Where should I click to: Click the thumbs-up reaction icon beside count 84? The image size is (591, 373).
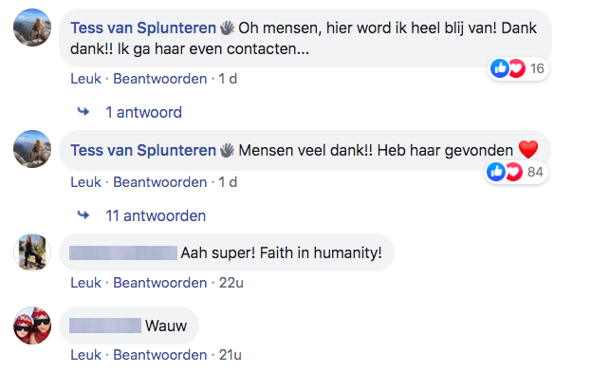coord(496,172)
